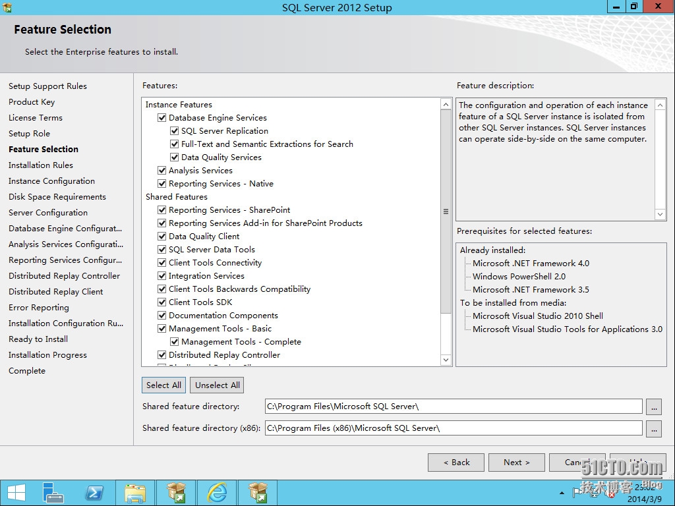Select Setup Role step in sidebar
The height and width of the screenshot is (506, 675).
coord(29,134)
